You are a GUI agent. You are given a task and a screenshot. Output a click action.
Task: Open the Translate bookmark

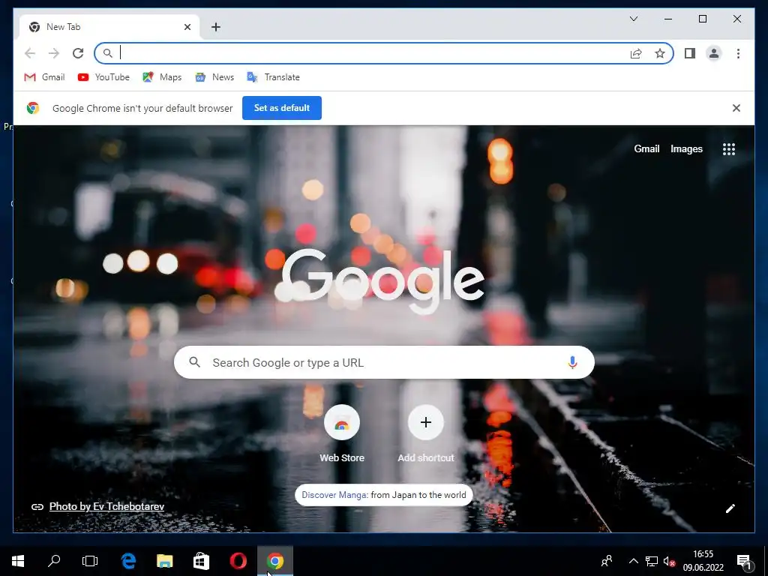coord(273,77)
